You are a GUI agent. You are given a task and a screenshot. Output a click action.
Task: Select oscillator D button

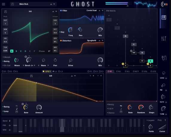coord(25,51)
